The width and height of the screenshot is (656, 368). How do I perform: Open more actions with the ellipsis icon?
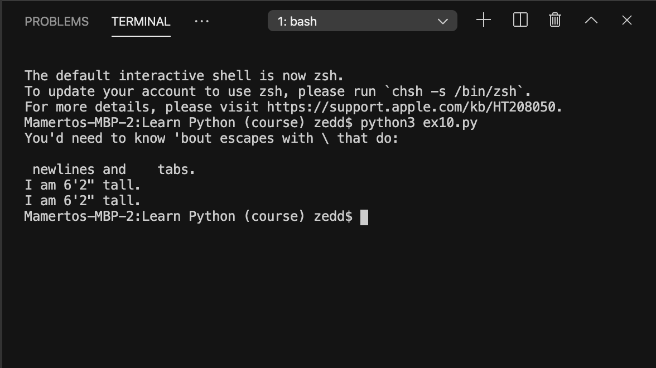pos(201,21)
